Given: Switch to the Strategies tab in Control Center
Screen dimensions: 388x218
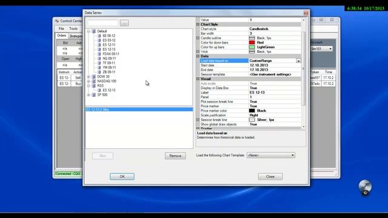Looking at the screenshot, I should (75, 36).
